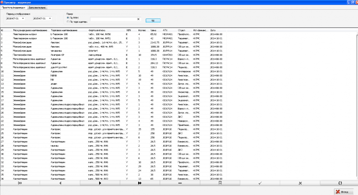Sort by 'Международное наименование' column header

coord(30,30)
